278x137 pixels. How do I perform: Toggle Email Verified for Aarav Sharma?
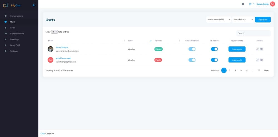click(x=192, y=49)
